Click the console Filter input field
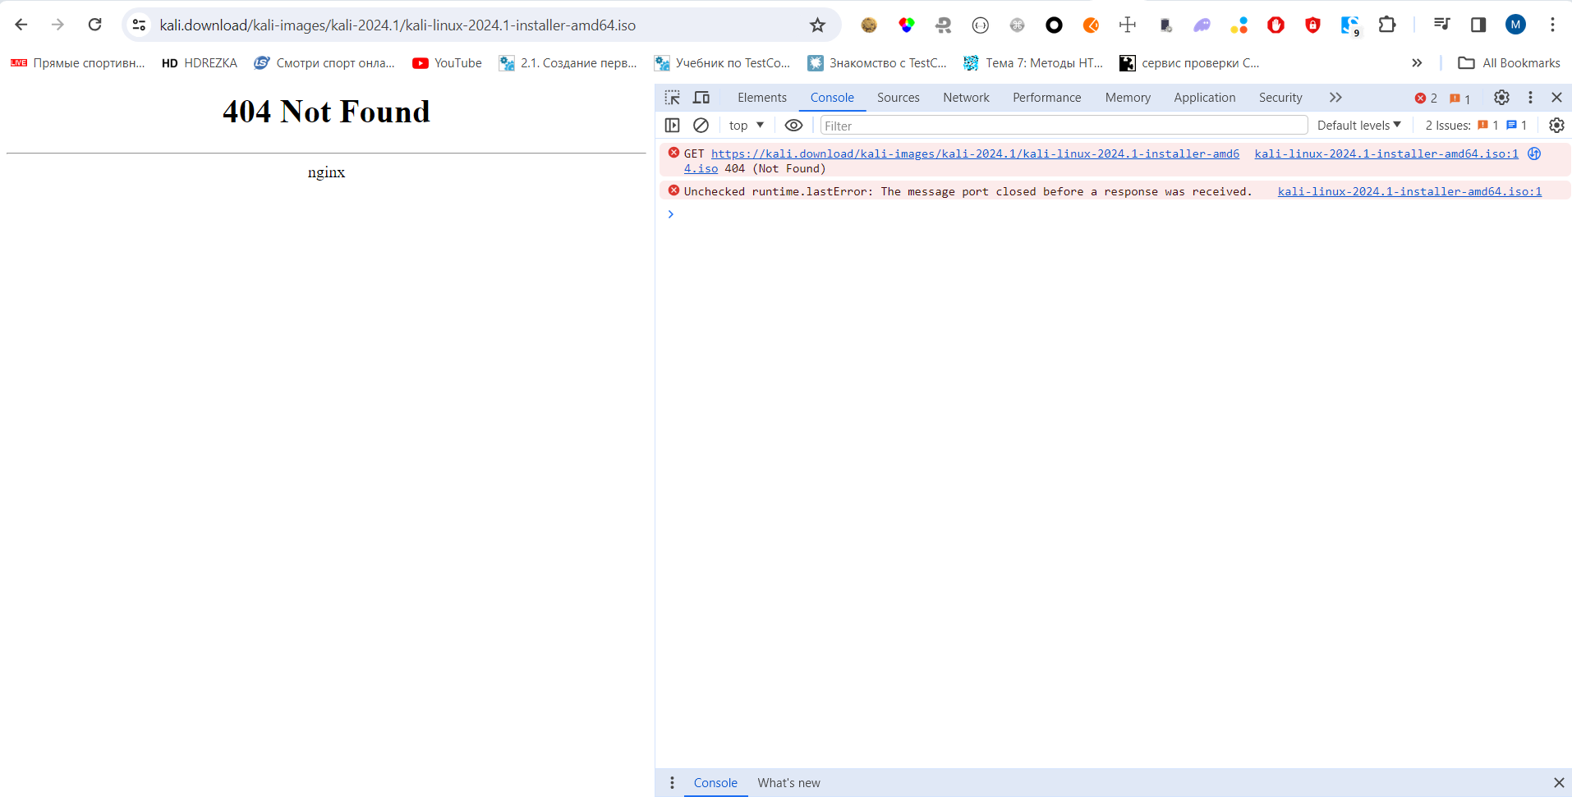Viewport: 1572px width, 797px height. click(1064, 126)
